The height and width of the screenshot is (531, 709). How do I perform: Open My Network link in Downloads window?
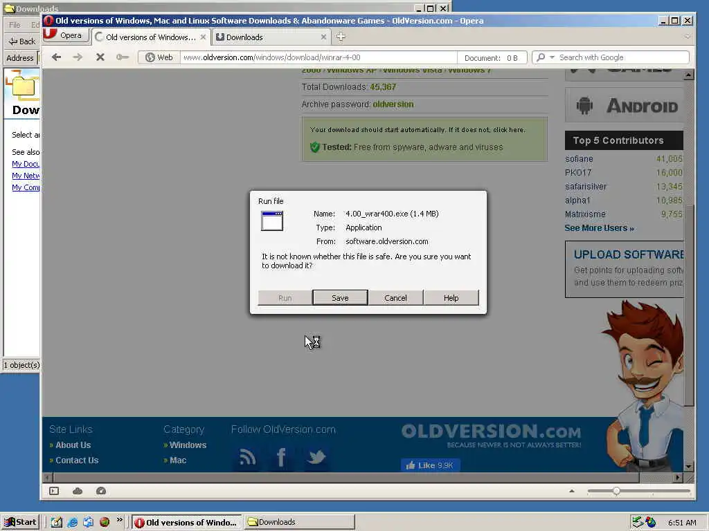(x=26, y=176)
